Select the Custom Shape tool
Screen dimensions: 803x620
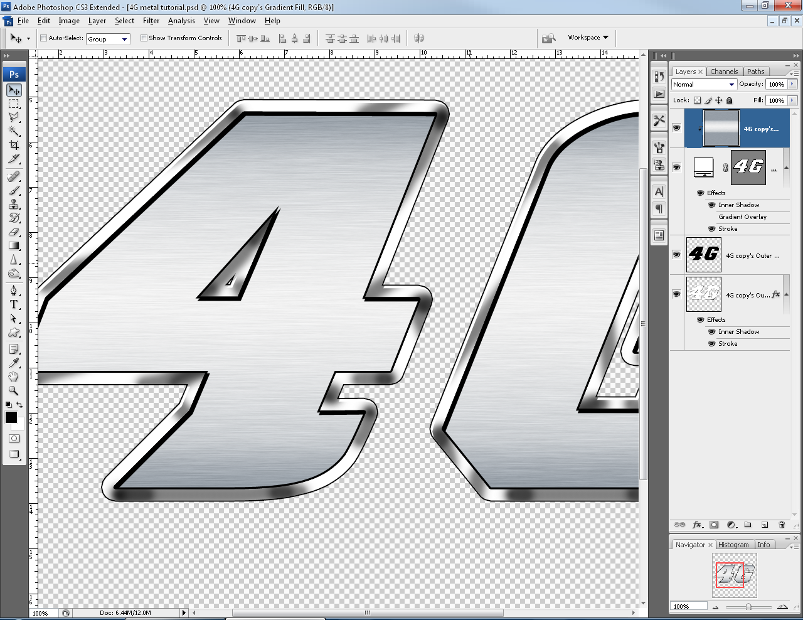coord(14,332)
